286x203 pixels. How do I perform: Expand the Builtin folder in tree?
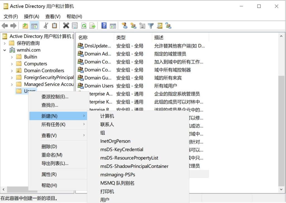(12, 57)
